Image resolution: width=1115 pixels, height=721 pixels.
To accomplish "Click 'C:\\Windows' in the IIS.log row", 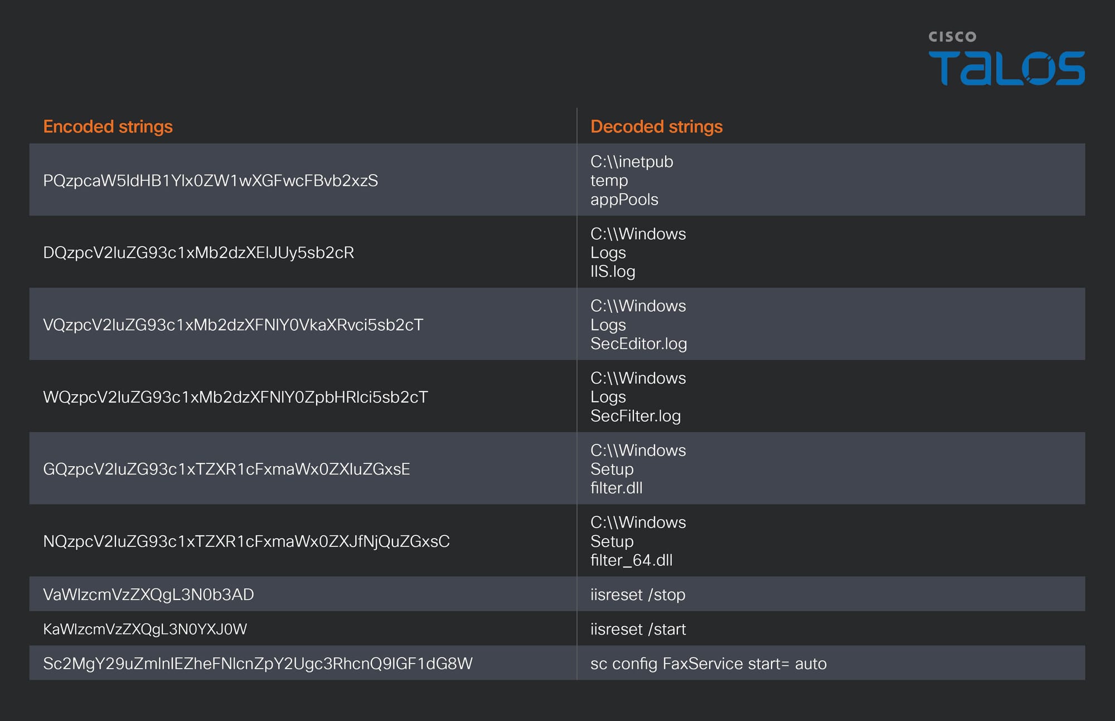I will click(x=638, y=234).
